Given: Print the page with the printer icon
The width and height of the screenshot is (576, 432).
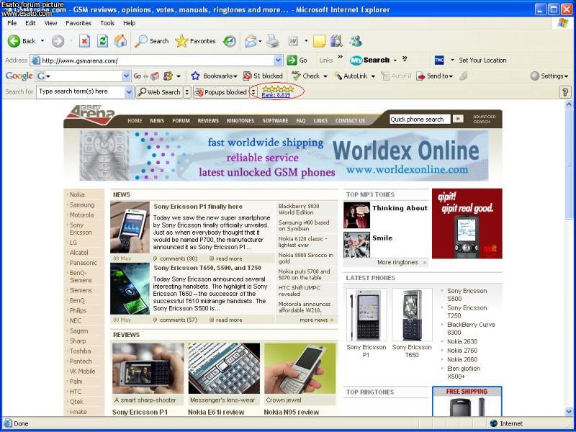Looking at the screenshot, I should pyautogui.click(x=273, y=41).
